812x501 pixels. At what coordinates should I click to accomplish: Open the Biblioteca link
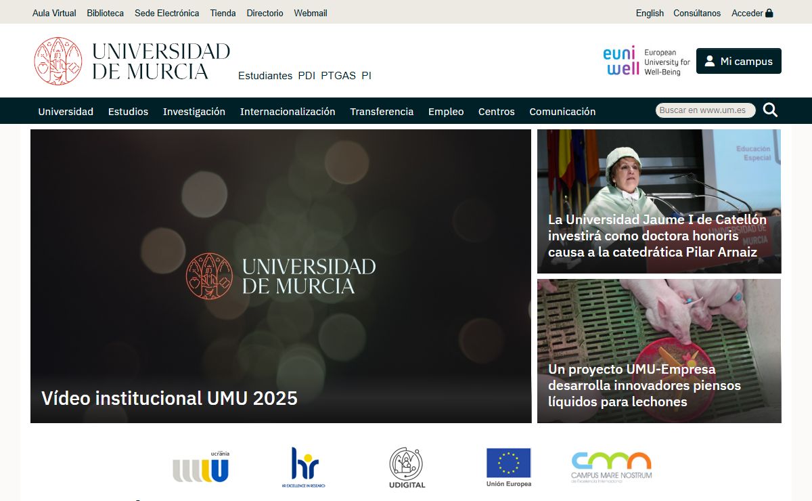(105, 13)
